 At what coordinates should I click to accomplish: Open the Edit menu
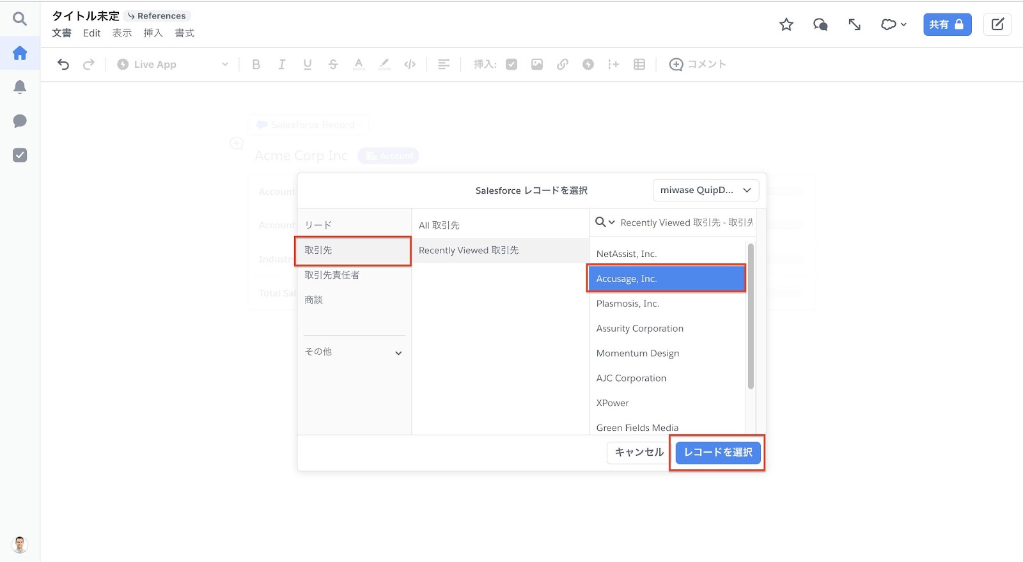point(91,33)
